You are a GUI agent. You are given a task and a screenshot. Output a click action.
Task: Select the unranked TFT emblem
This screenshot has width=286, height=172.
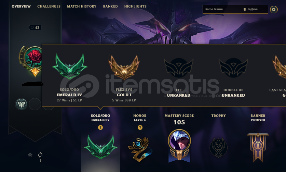click(x=179, y=68)
